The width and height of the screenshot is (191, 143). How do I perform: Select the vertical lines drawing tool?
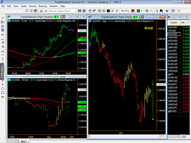3,22
